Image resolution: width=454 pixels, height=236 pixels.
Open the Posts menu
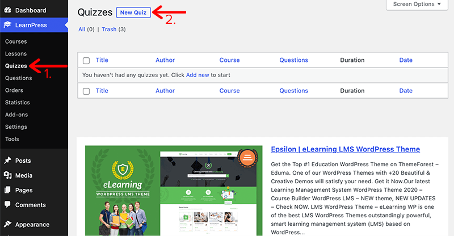(34, 161)
